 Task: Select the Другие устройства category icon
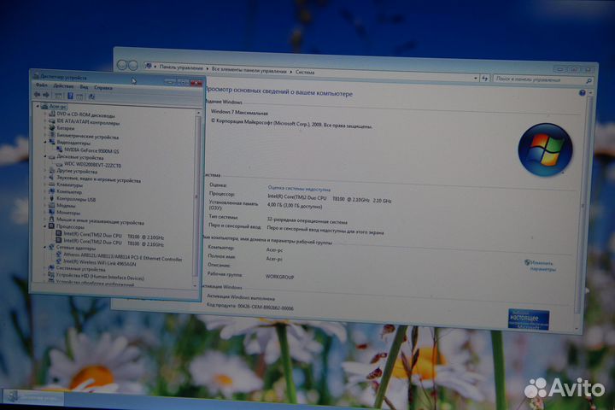coord(52,171)
